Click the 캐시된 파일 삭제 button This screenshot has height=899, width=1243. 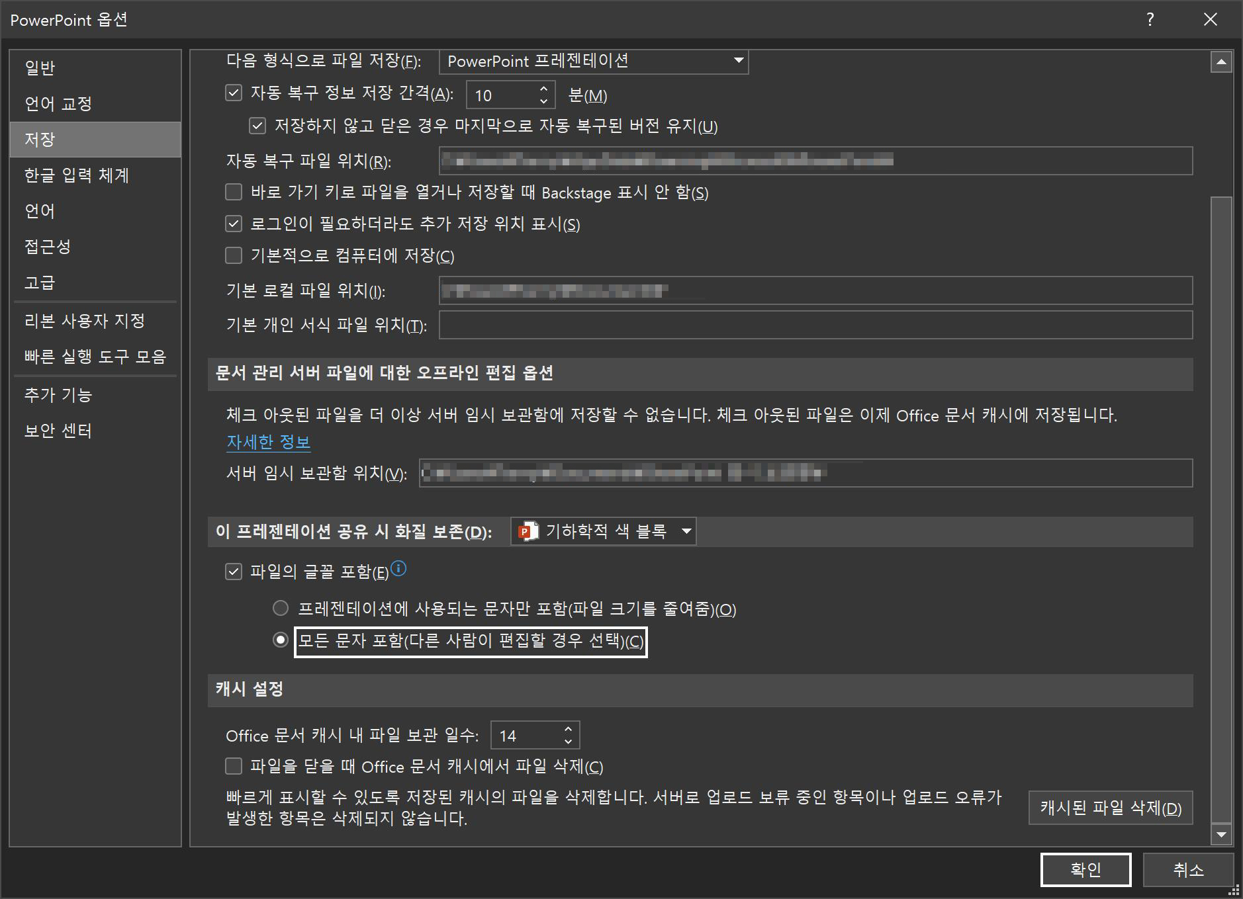1111,808
